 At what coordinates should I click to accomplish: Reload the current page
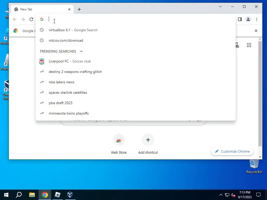pos(31,19)
